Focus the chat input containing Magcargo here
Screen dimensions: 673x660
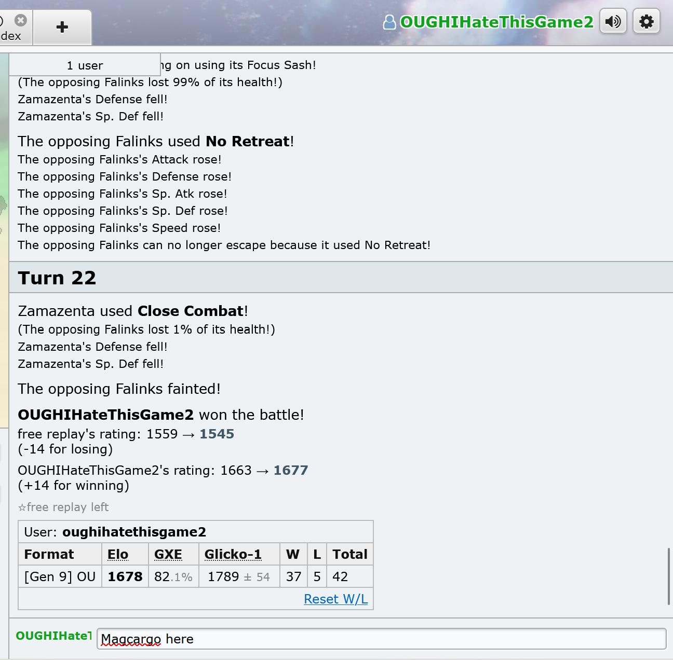pos(381,639)
